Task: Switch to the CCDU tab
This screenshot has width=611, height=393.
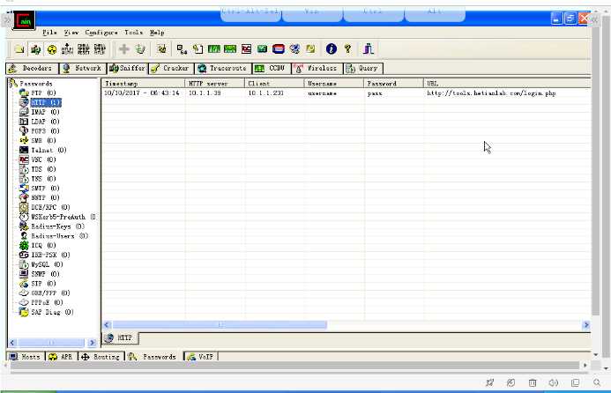Action: [272, 68]
